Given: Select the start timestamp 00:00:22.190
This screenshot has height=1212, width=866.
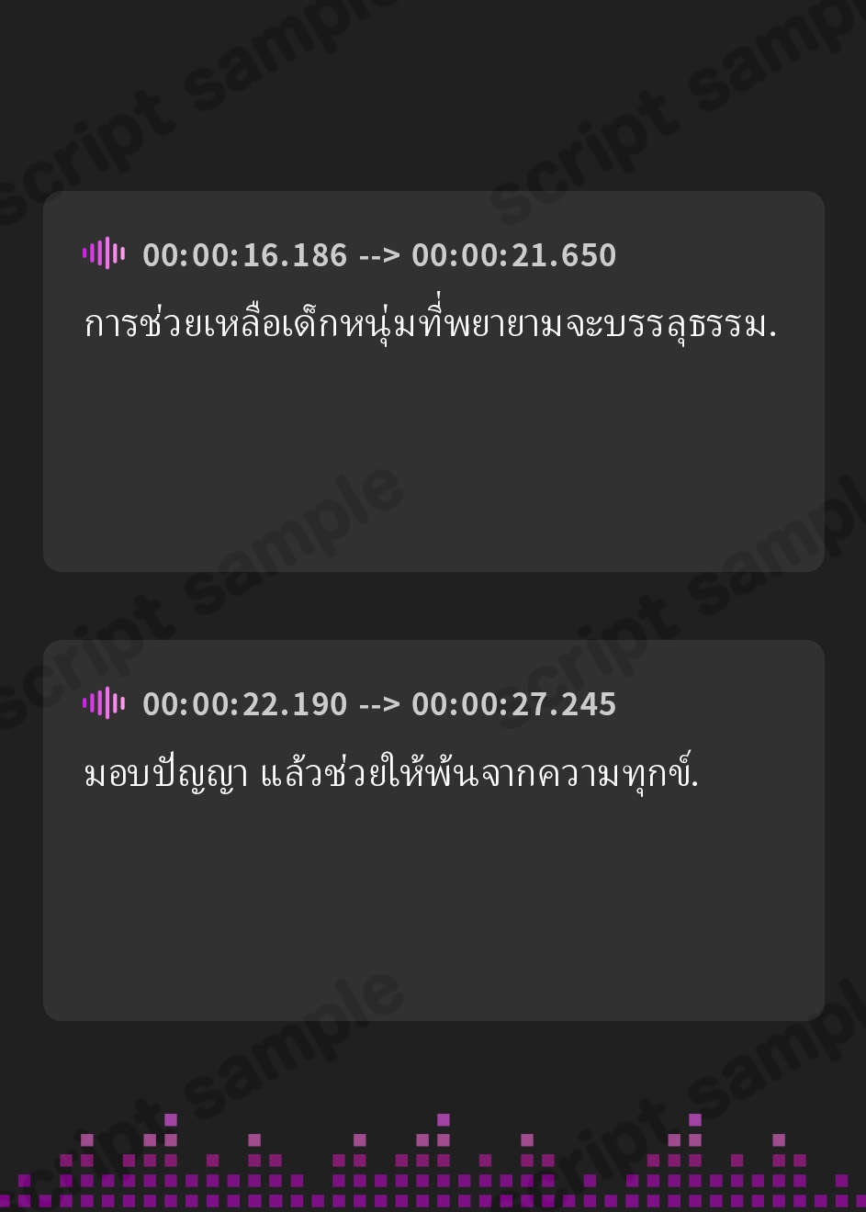Looking at the screenshot, I should pyautogui.click(x=245, y=703).
